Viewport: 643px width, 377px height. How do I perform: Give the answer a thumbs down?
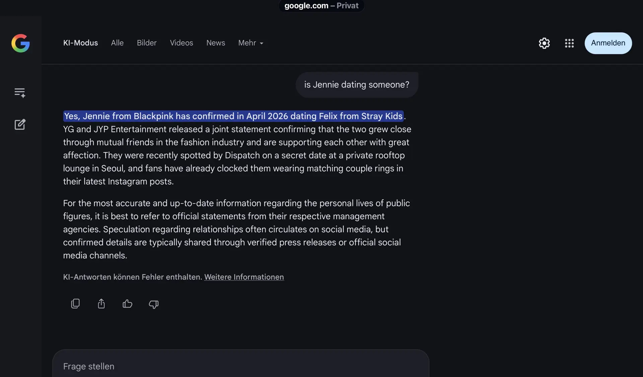pyautogui.click(x=153, y=304)
